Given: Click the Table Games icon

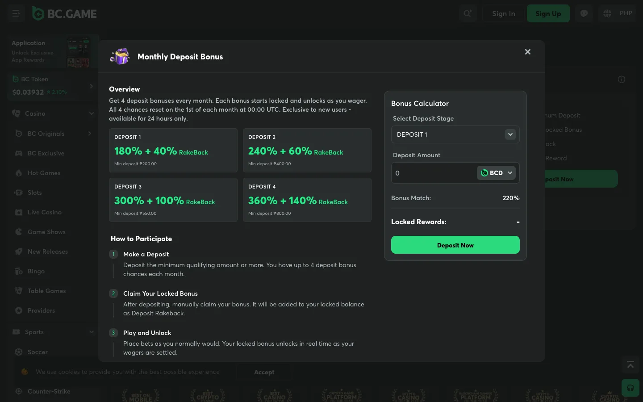Looking at the screenshot, I should (x=19, y=291).
